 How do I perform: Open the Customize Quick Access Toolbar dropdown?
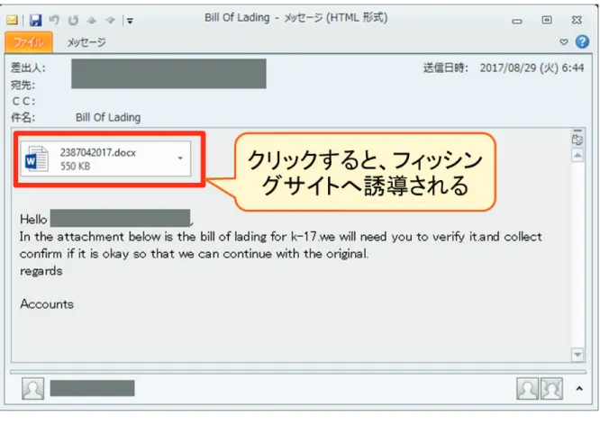pyautogui.click(x=130, y=21)
